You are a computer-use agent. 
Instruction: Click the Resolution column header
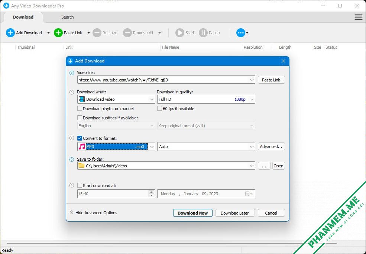[253, 47]
